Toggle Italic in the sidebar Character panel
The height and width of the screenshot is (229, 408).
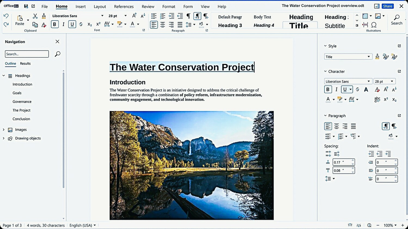click(336, 89)
